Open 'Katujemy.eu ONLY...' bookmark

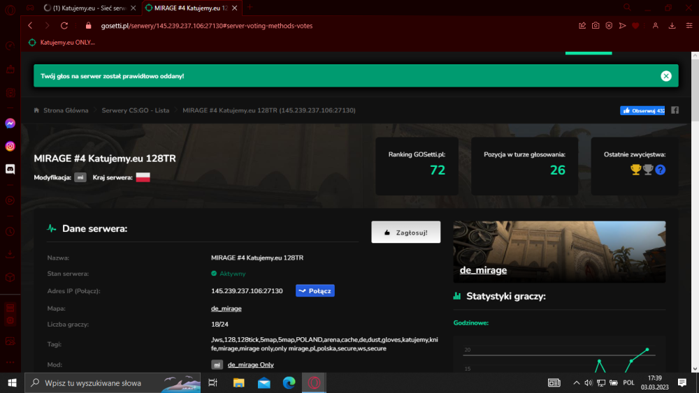click(62, 43)
